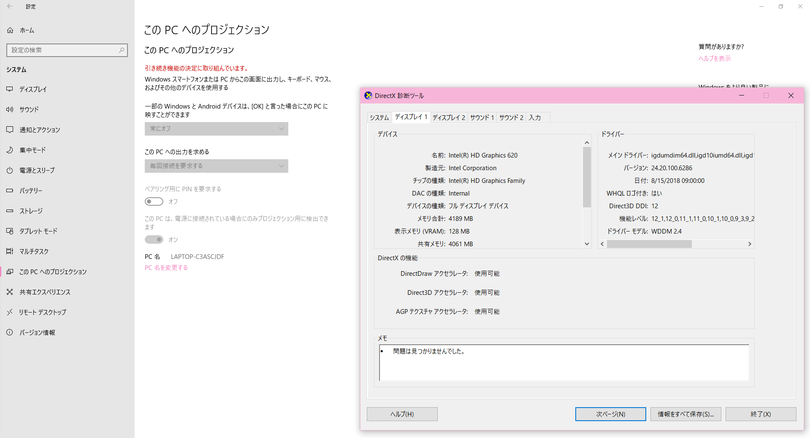Open the Storage drive icon in sidebar
This screenshot has width=810, height=438.
point(10,211)
